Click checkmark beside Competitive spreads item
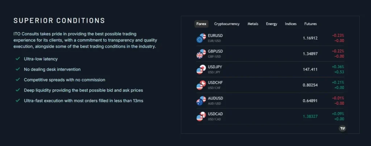The width and height of the screenshot is (371, 146). (17, 80)
